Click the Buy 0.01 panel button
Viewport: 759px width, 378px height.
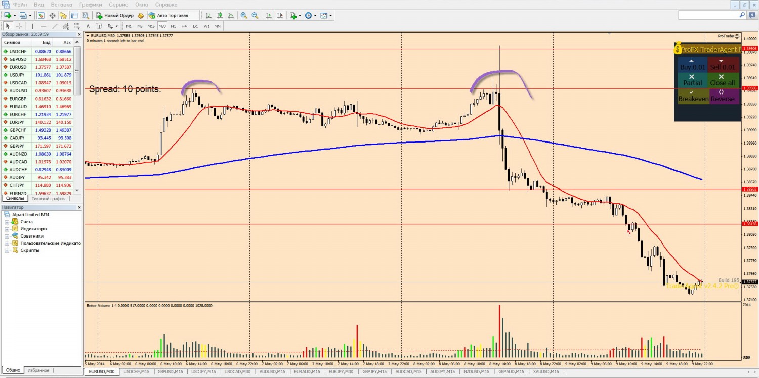coord(692,65)
